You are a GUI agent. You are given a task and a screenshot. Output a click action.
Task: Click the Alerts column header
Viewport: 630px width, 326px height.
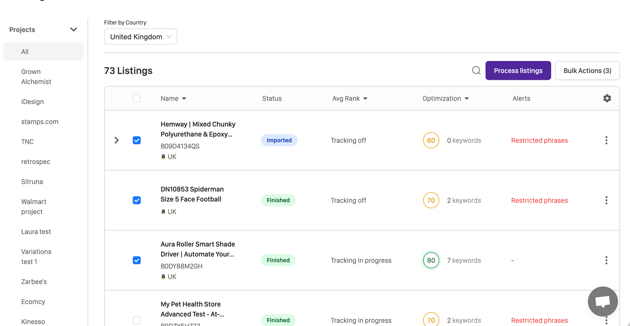[521, 98]
